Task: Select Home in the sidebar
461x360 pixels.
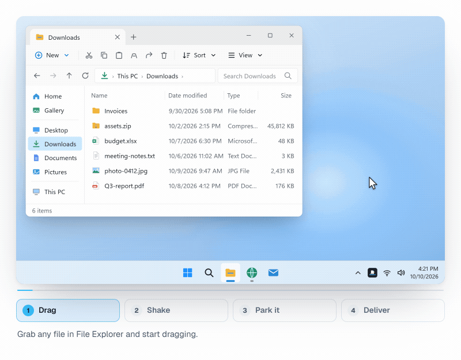Action: [x=55, y=96]
